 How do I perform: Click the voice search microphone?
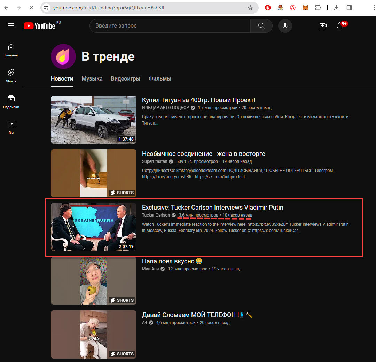coord(285,25)
